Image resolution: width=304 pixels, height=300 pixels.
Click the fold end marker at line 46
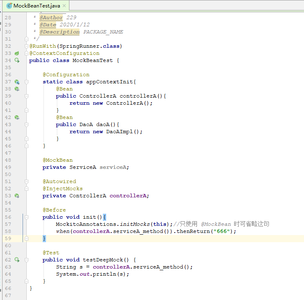tap(27, 146)
